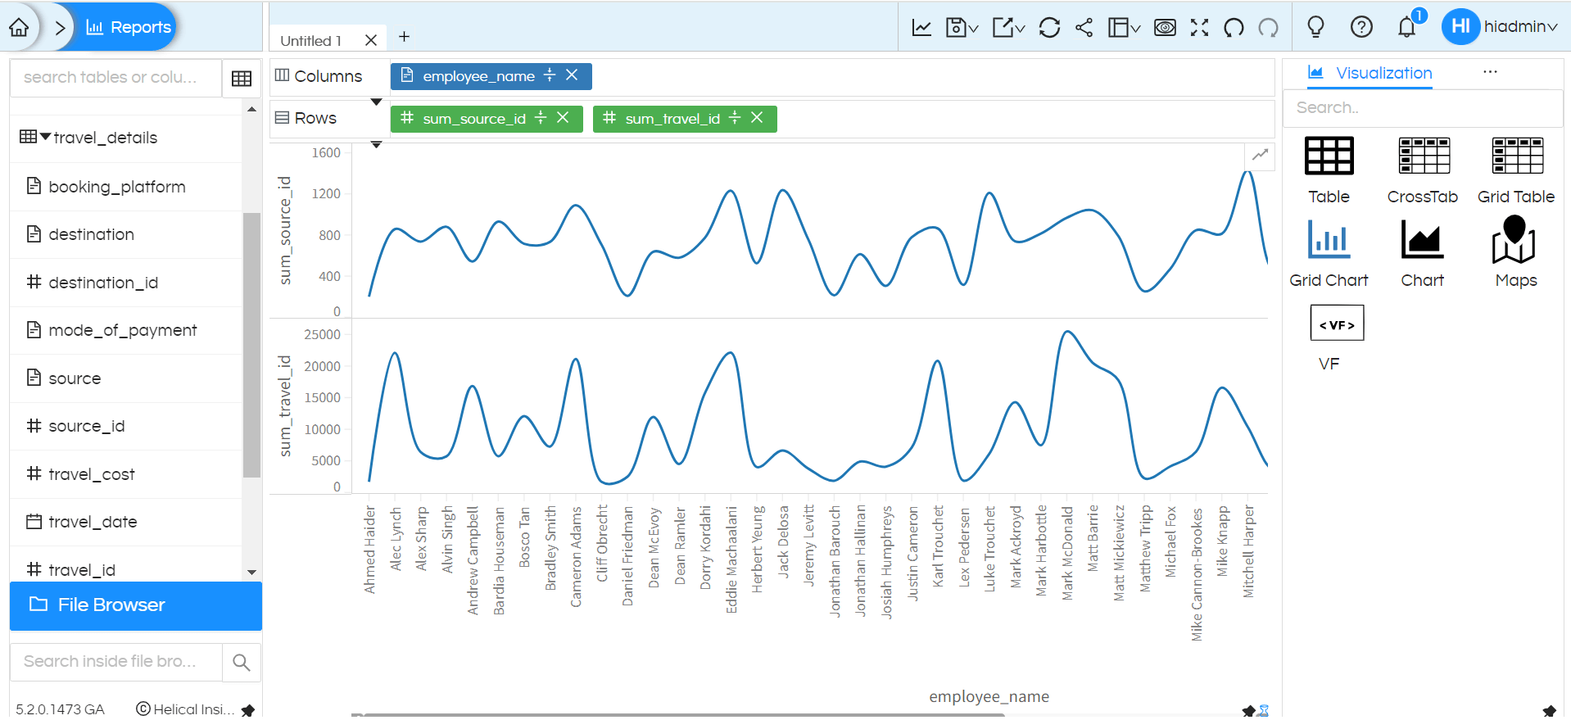
Task: Click the Helical Insight copyright link
Action: click(185, 709)
